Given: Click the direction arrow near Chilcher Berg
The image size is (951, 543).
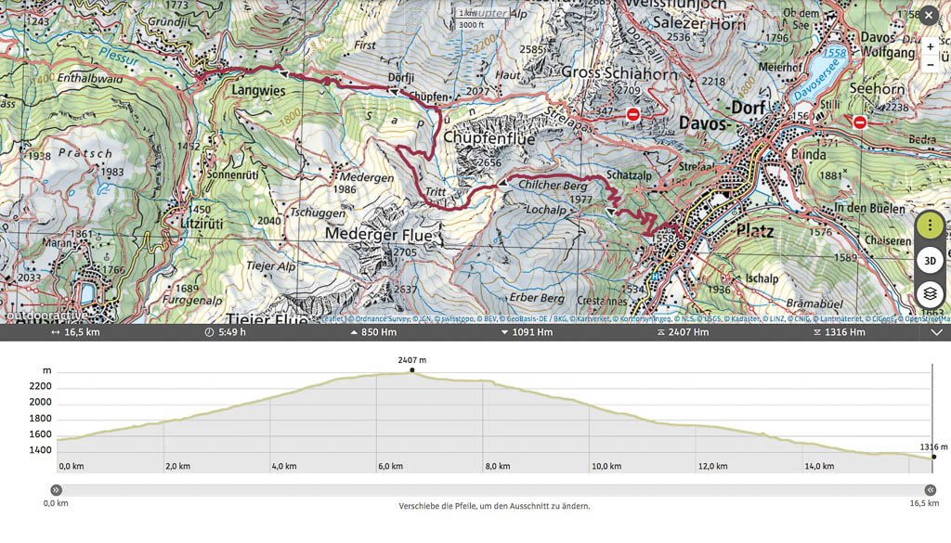Looking at the screenshot, I should tap(502, 185).
